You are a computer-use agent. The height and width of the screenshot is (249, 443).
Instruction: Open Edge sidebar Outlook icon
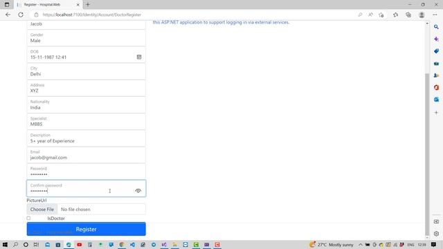click(x=436, y=100)
